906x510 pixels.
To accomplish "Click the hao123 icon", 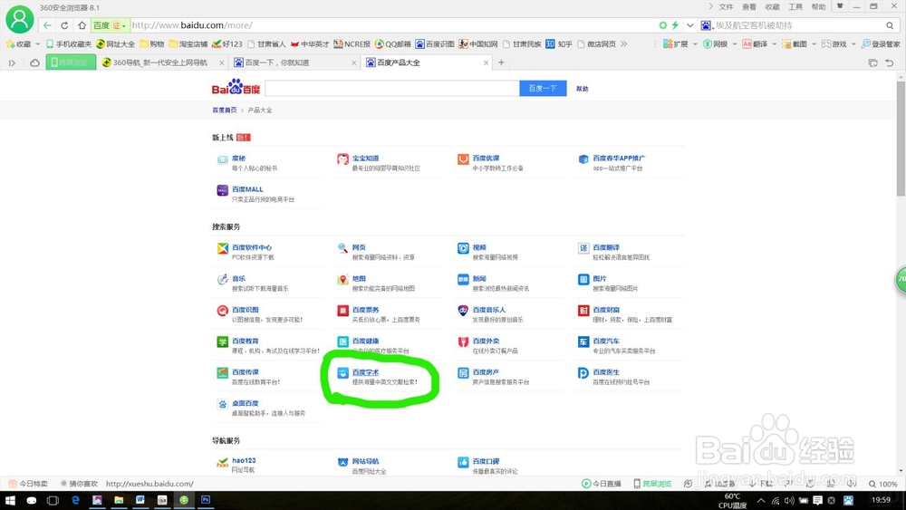I will [223, 462].
